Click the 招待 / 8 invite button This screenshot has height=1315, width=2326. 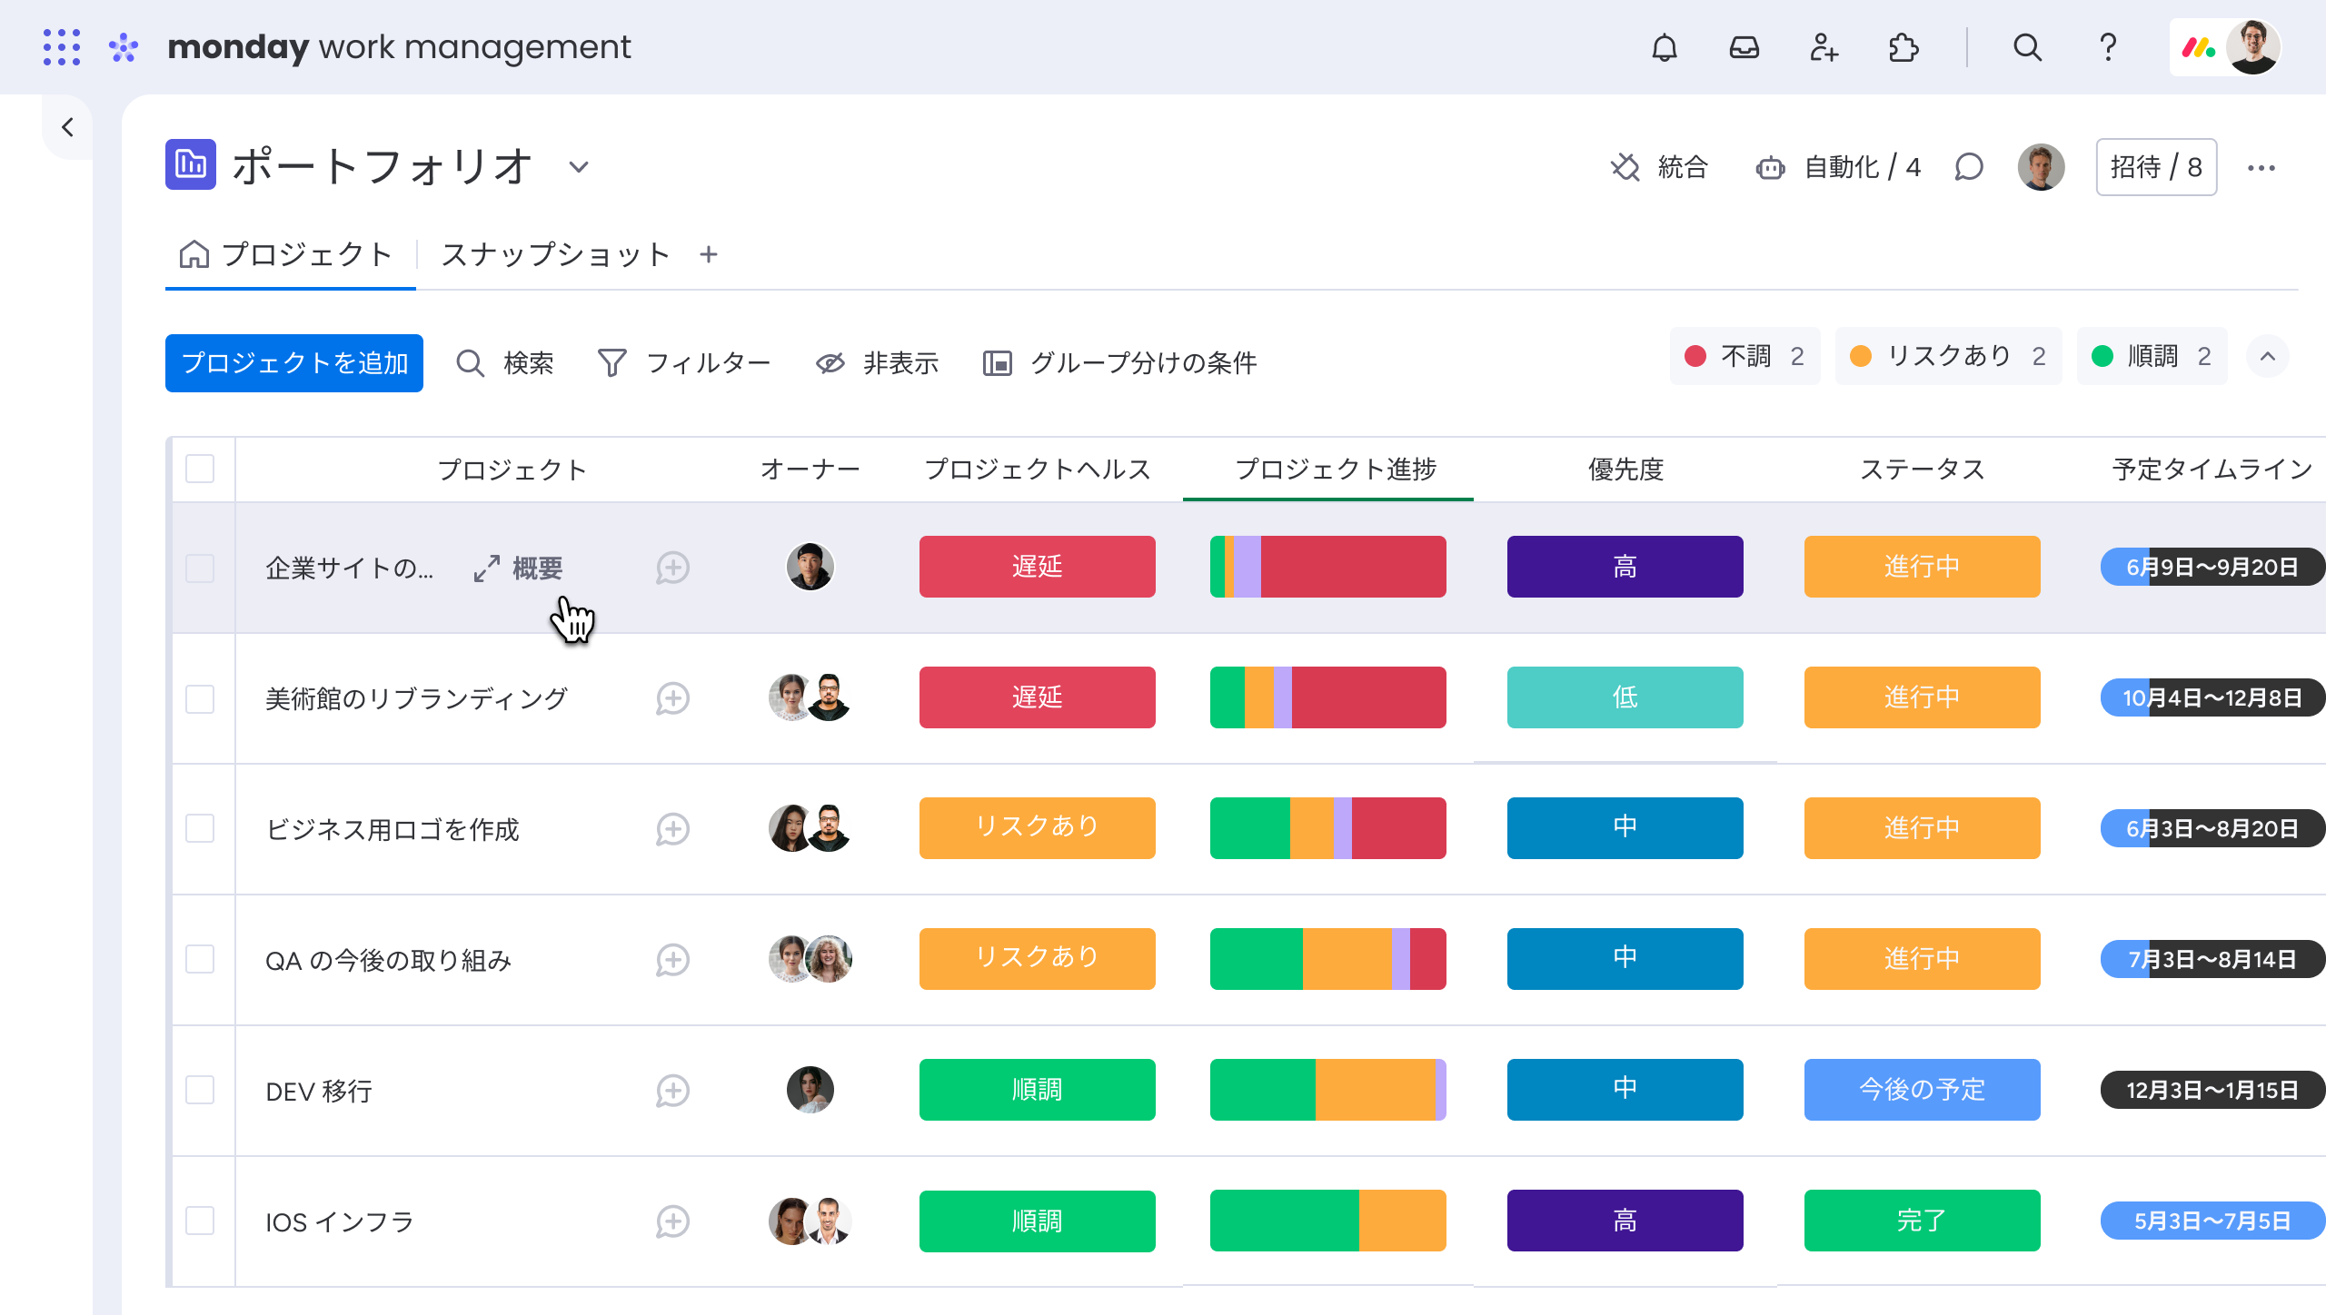pos(2155,167)
